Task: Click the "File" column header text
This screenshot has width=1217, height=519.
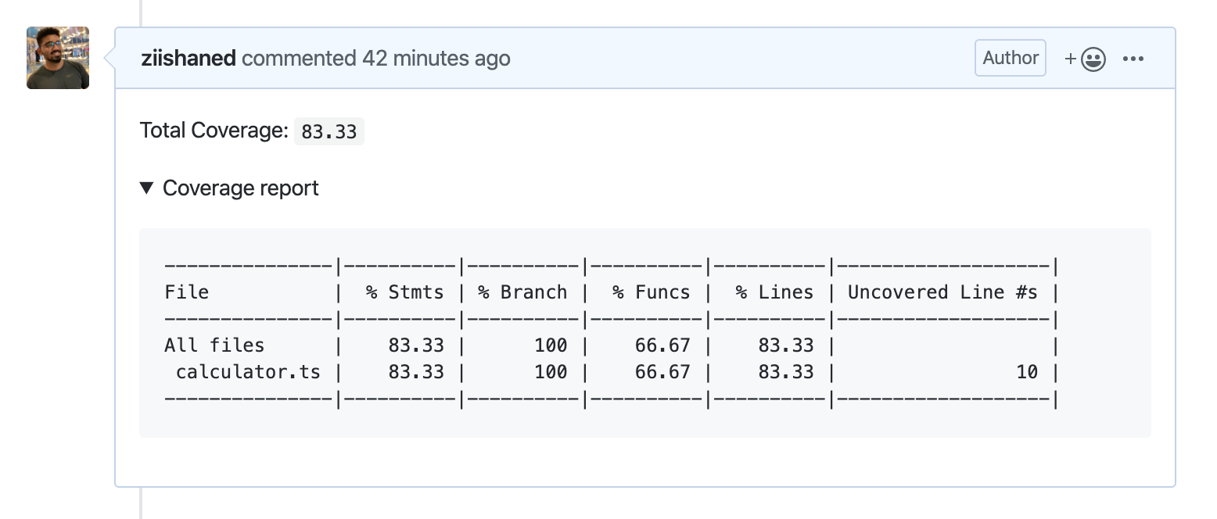Action: coord(186,292)
